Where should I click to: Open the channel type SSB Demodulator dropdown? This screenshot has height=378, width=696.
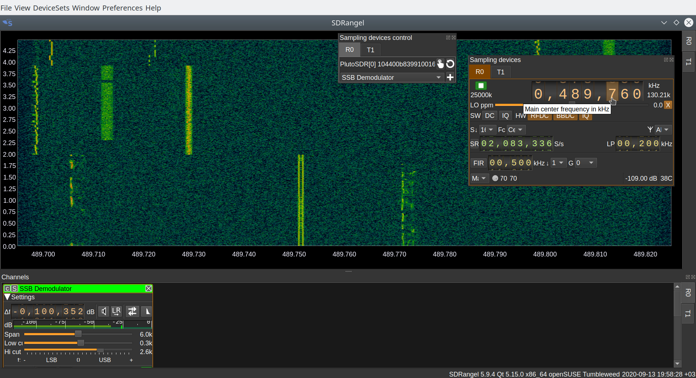[x=391, y=77]
